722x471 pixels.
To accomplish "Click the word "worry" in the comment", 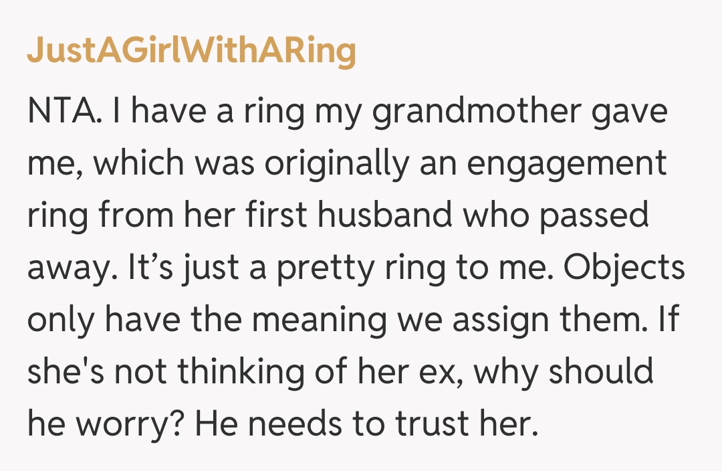I will pyautogui.click(x=135, y=423).
